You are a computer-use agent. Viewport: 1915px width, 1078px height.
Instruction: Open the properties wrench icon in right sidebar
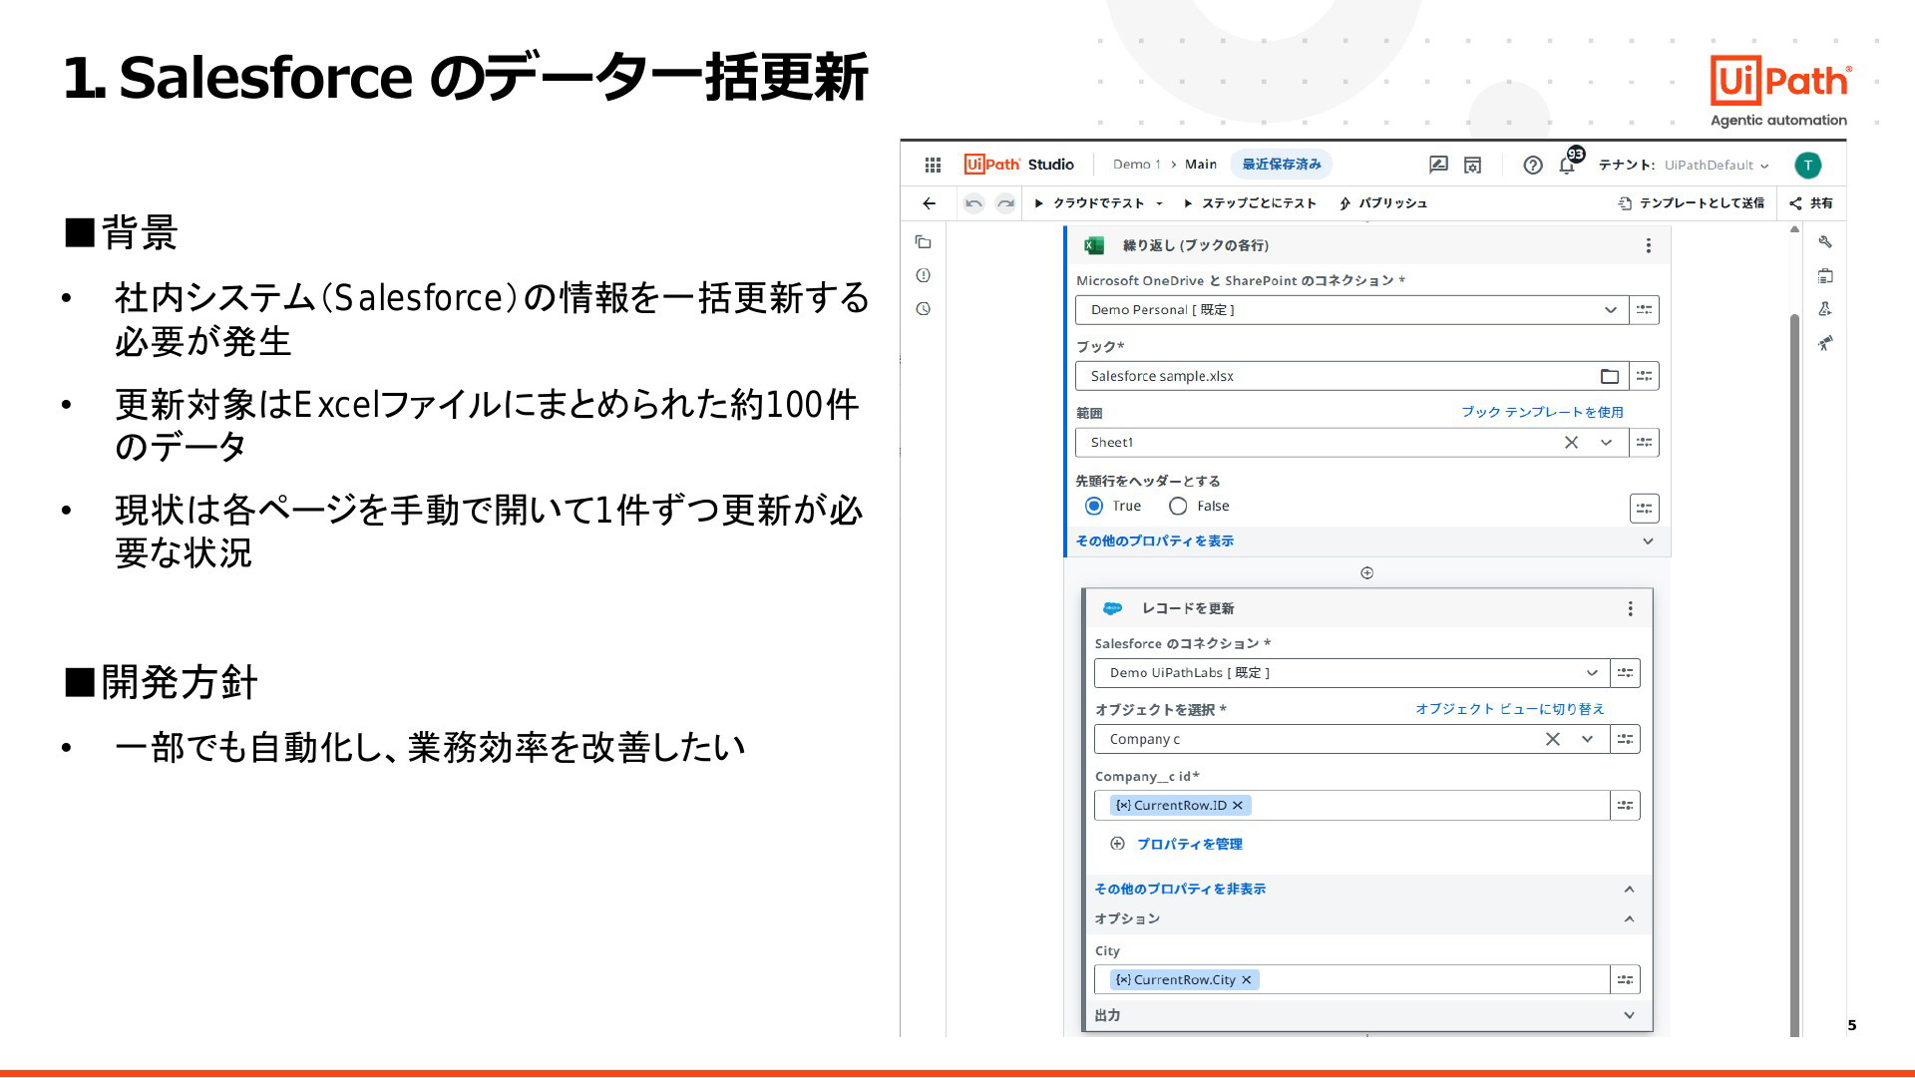coord(1825,242)
